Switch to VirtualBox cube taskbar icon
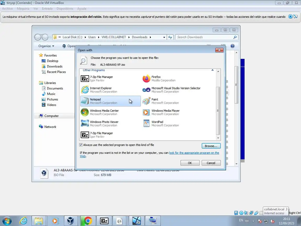The width and height of the screenshot is (301, 226). (x=71, y=221)
